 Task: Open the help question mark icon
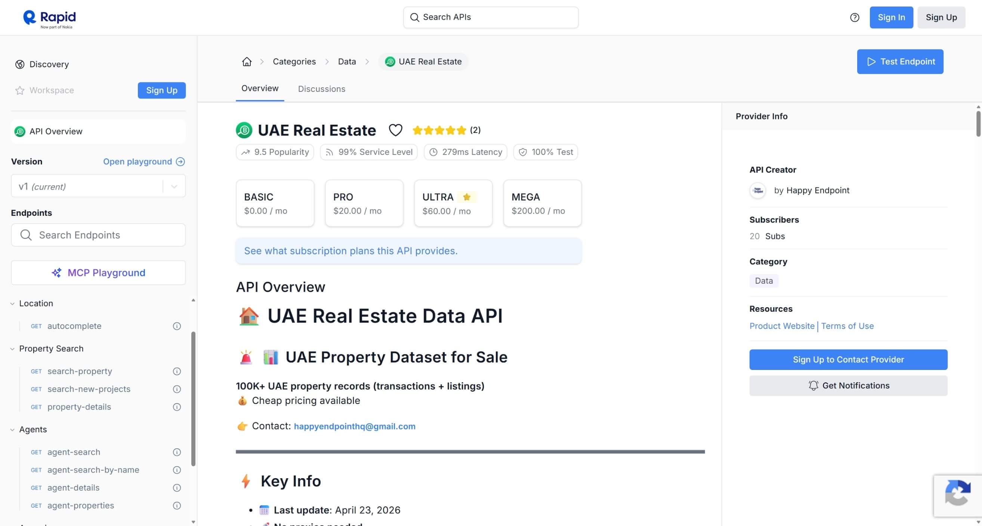(854, 18)
